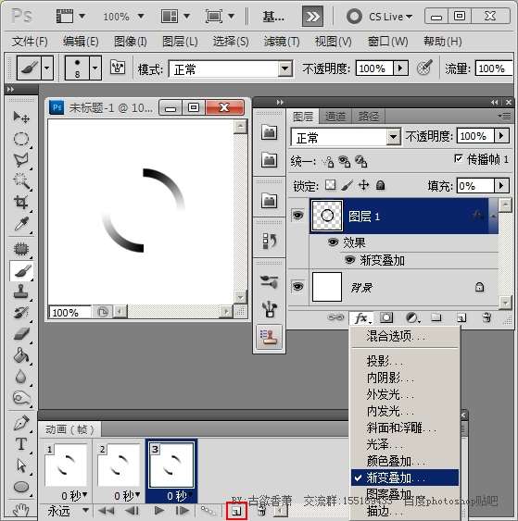Select the Blur tool
This screenshot has height=521, width=518.
(21, 377)
